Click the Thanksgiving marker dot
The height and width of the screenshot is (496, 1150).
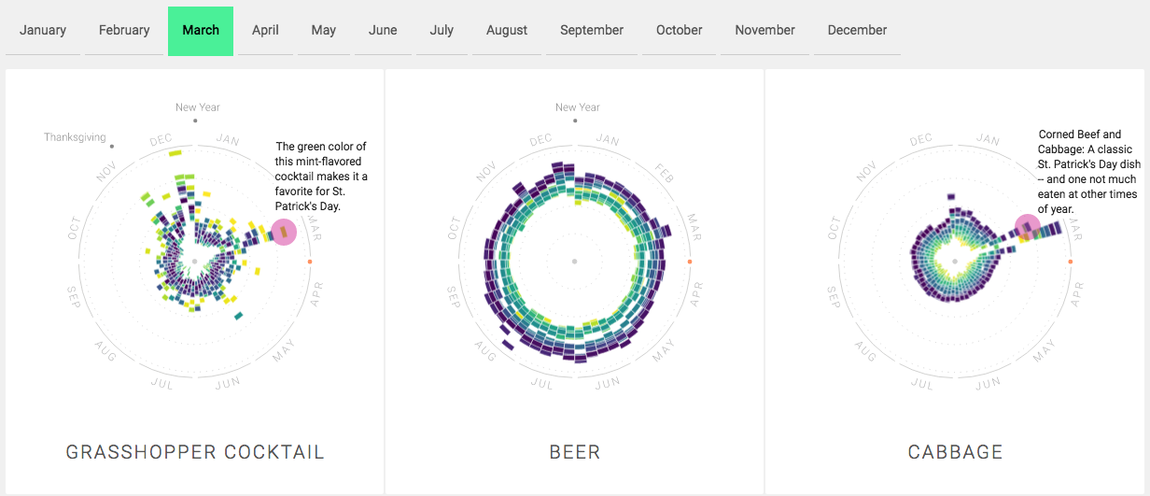click(x=112, y=146)
